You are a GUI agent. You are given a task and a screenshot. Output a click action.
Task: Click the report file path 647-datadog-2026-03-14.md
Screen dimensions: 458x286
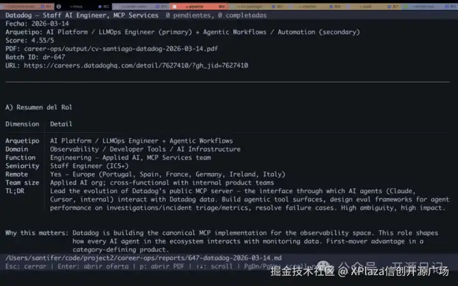tap(143, 258)
